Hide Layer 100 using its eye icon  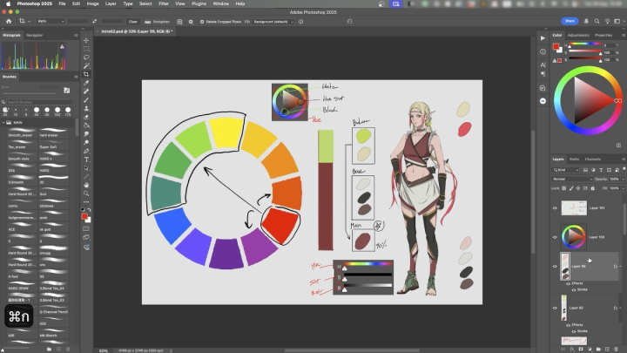click(x=556, y=236)
